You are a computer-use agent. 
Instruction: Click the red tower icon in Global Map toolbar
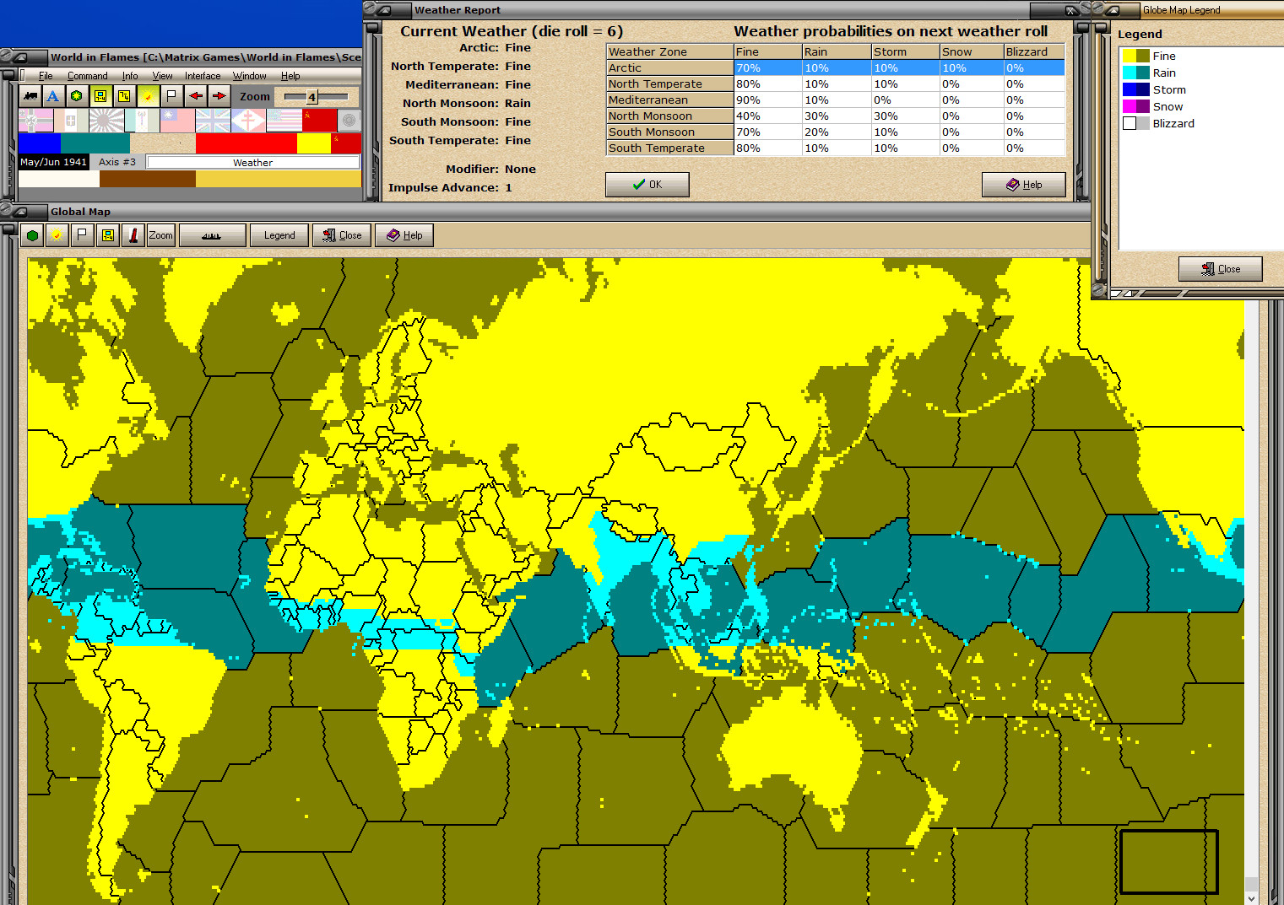point(133,235)
